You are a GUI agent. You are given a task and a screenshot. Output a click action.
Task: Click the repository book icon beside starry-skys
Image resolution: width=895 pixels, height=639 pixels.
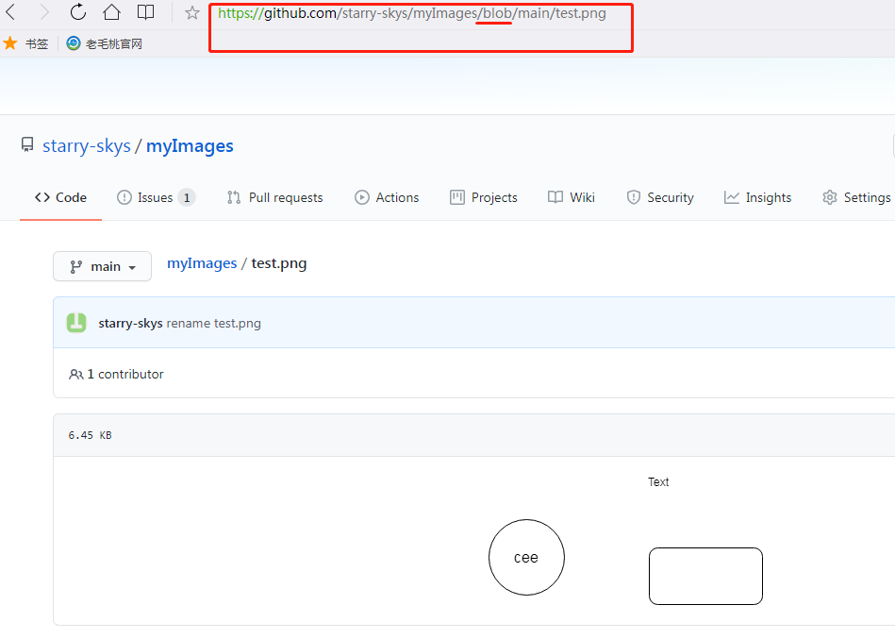point(27,143)
